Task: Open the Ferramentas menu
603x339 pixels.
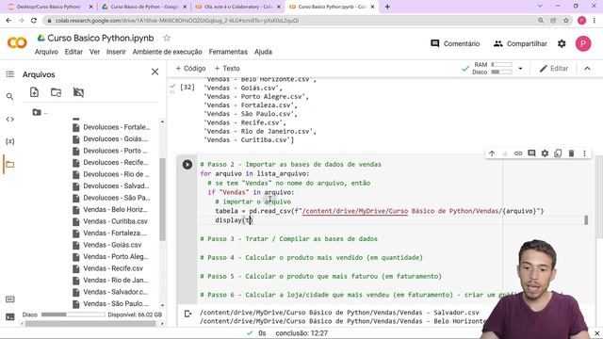Action: point(228,52)
